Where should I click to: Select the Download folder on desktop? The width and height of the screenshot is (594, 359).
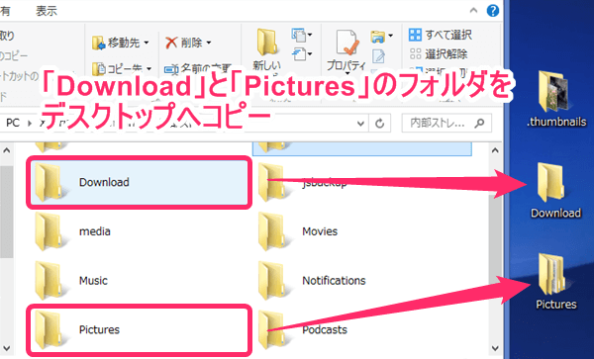tap(555, 190)
